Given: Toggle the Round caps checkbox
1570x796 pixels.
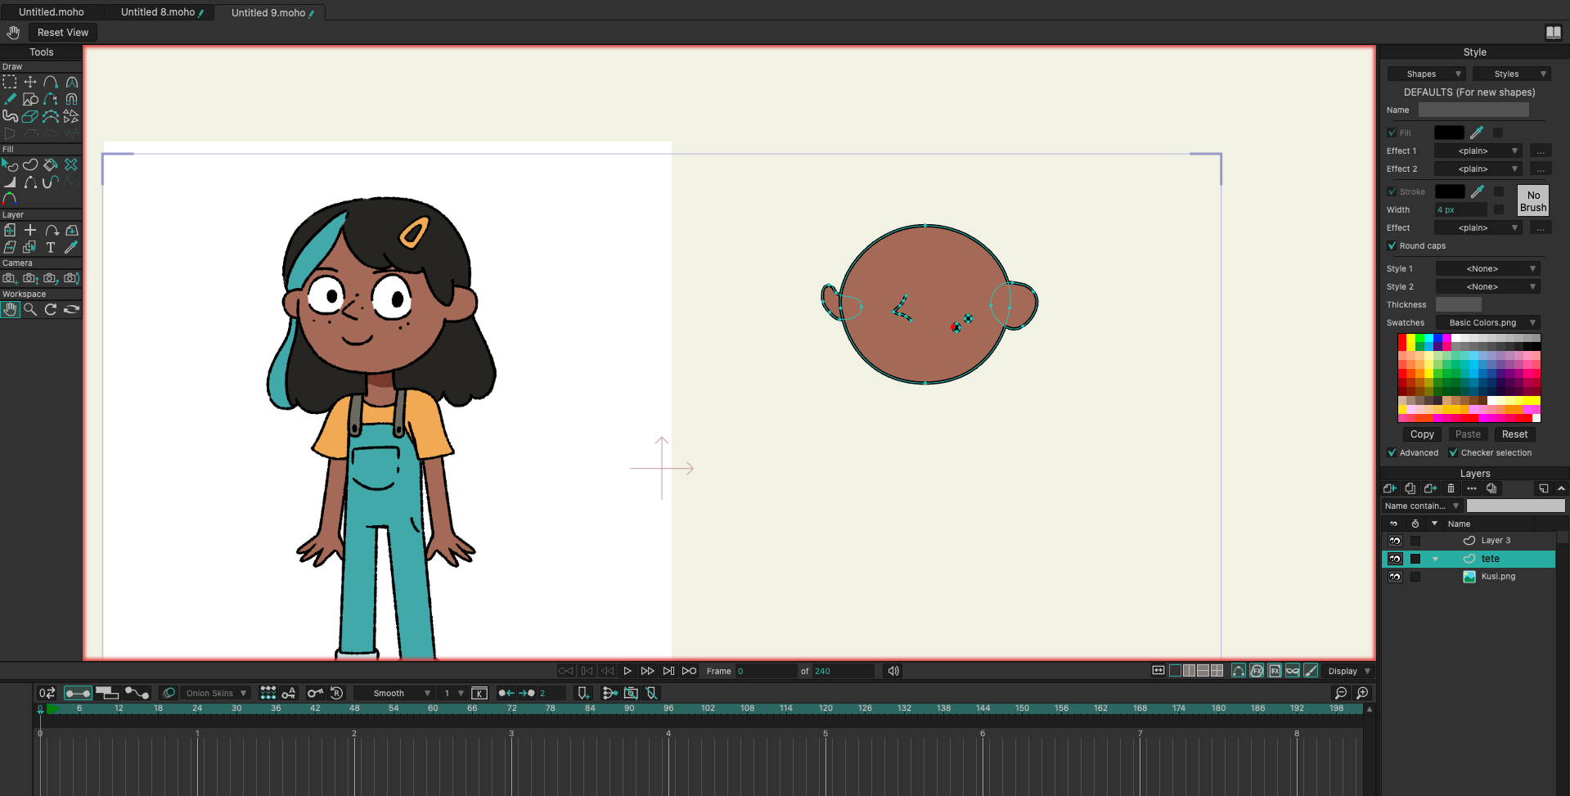Looking at the screenshot, I should point(1392,245).
